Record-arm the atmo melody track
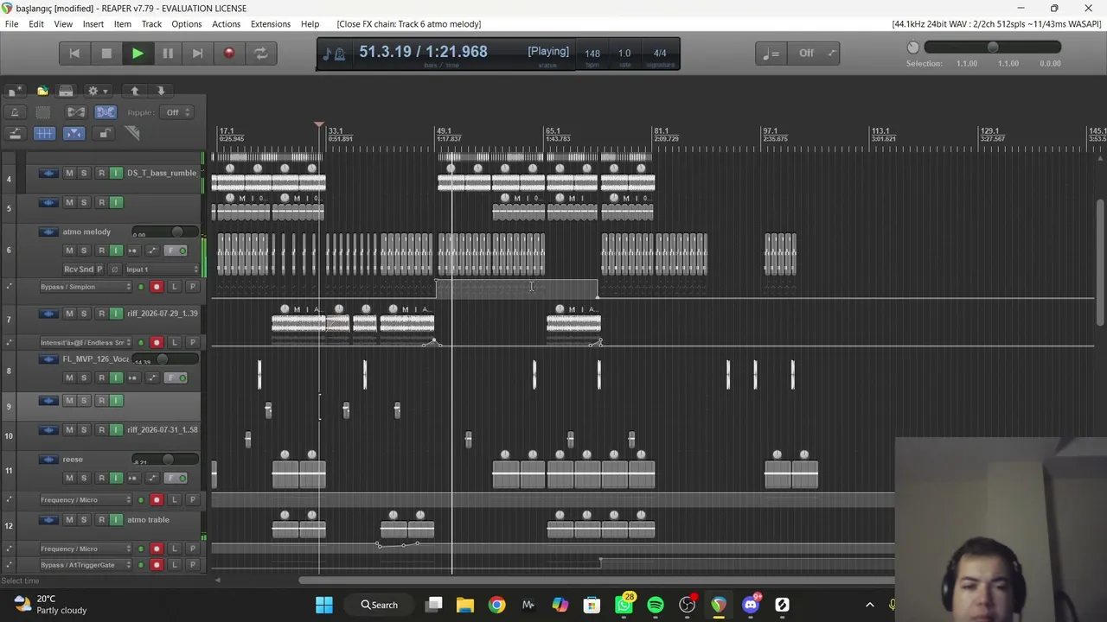The image size is (1107, 622). click(101, 251)
